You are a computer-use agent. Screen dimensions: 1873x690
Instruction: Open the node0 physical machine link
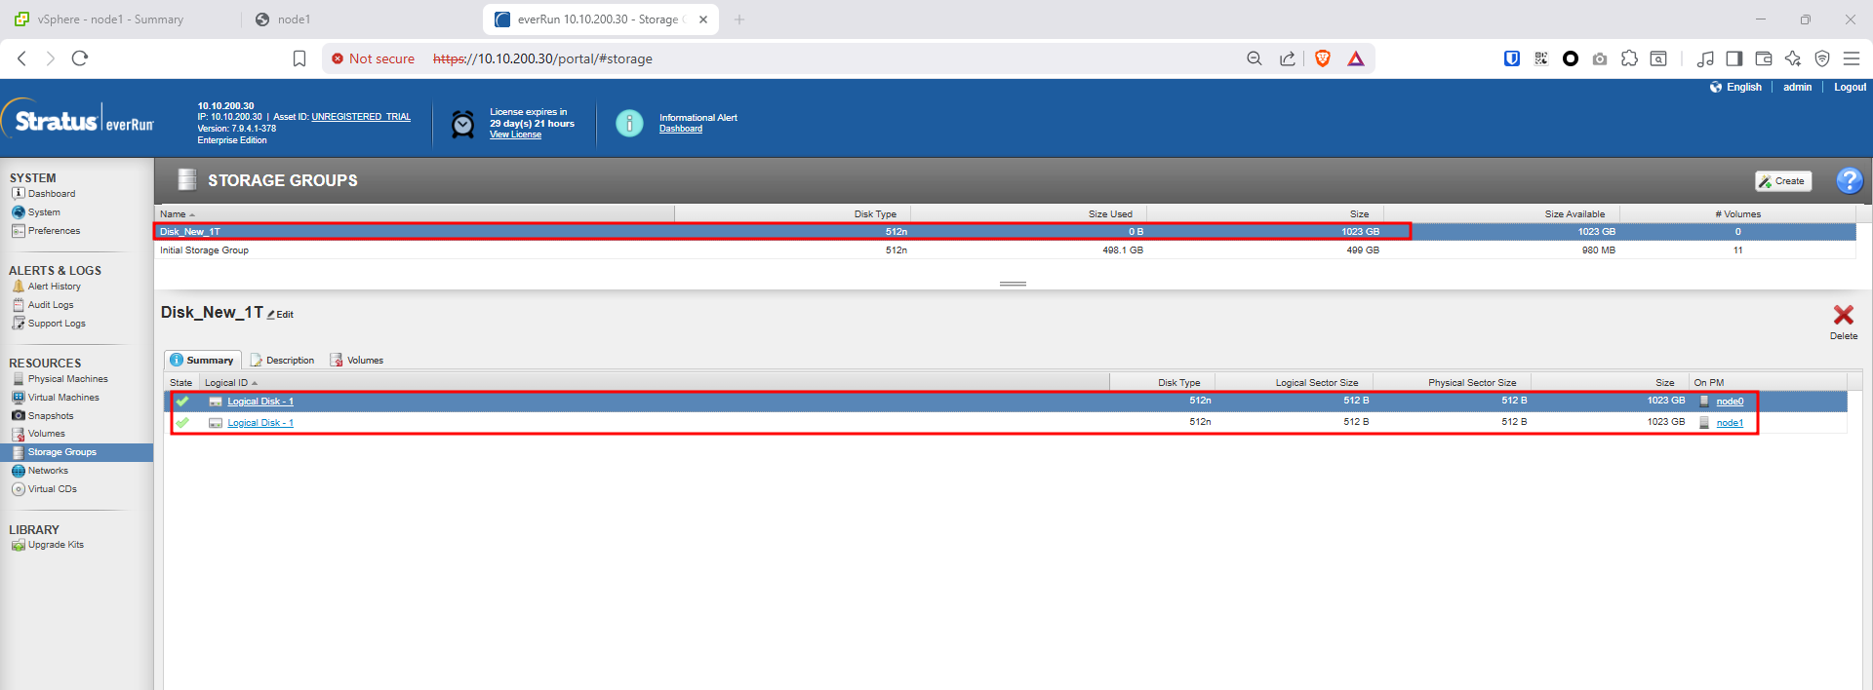[x=1730, y=402]
